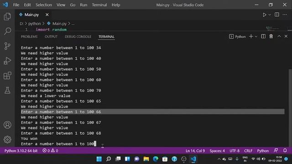Open the Accounts menu icon
Image resolution: width=292 pixels, height=164 pixels.
coord(7,125)
